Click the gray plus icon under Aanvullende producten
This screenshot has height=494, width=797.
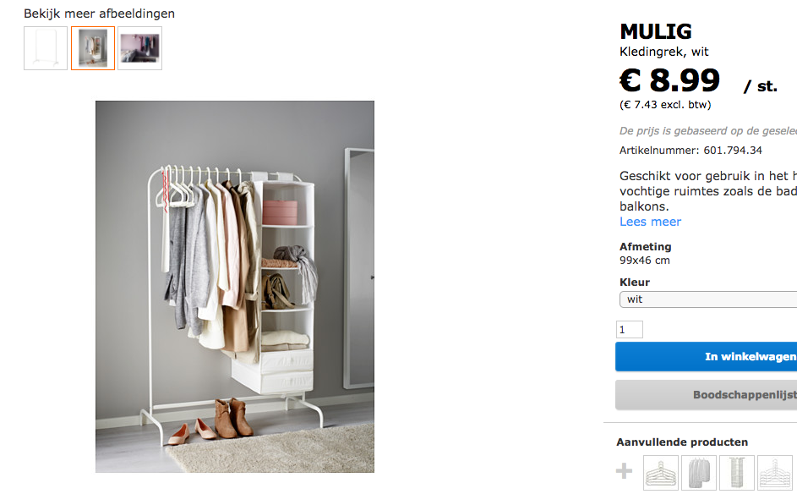pos(625,471)
